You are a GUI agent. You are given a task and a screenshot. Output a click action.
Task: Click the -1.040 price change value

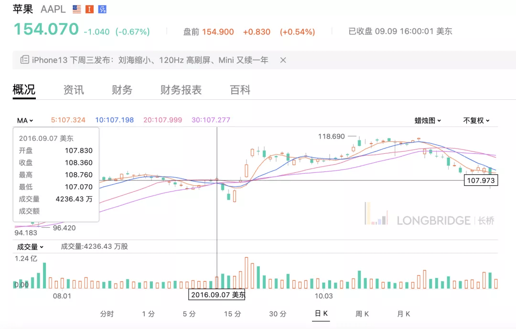(97, 32)
